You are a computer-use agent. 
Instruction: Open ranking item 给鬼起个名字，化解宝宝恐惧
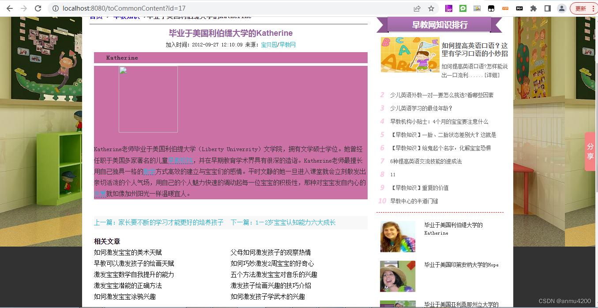click(x=440, y=148)
